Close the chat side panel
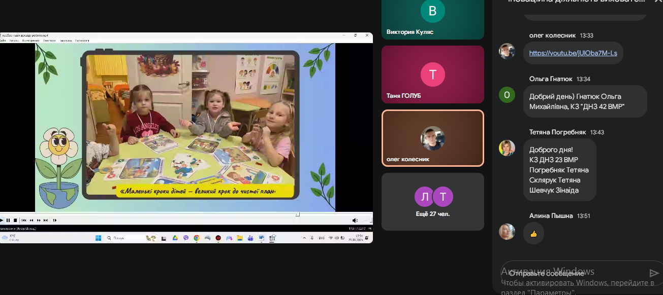This screenshot has height=295, width=663. [x=658, y=2]
